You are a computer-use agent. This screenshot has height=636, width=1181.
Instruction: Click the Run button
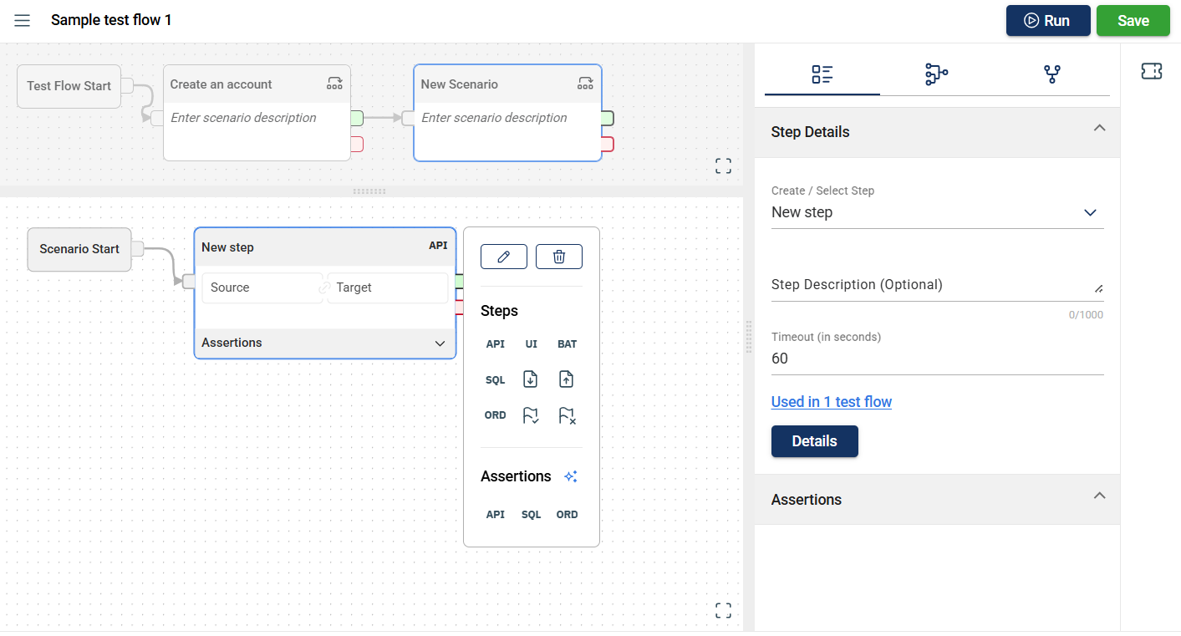(x=1047, y=21)
